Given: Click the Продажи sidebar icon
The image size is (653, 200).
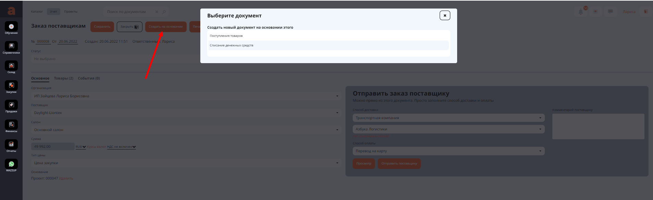Looking at the screenshot, I should pos(11,105).
